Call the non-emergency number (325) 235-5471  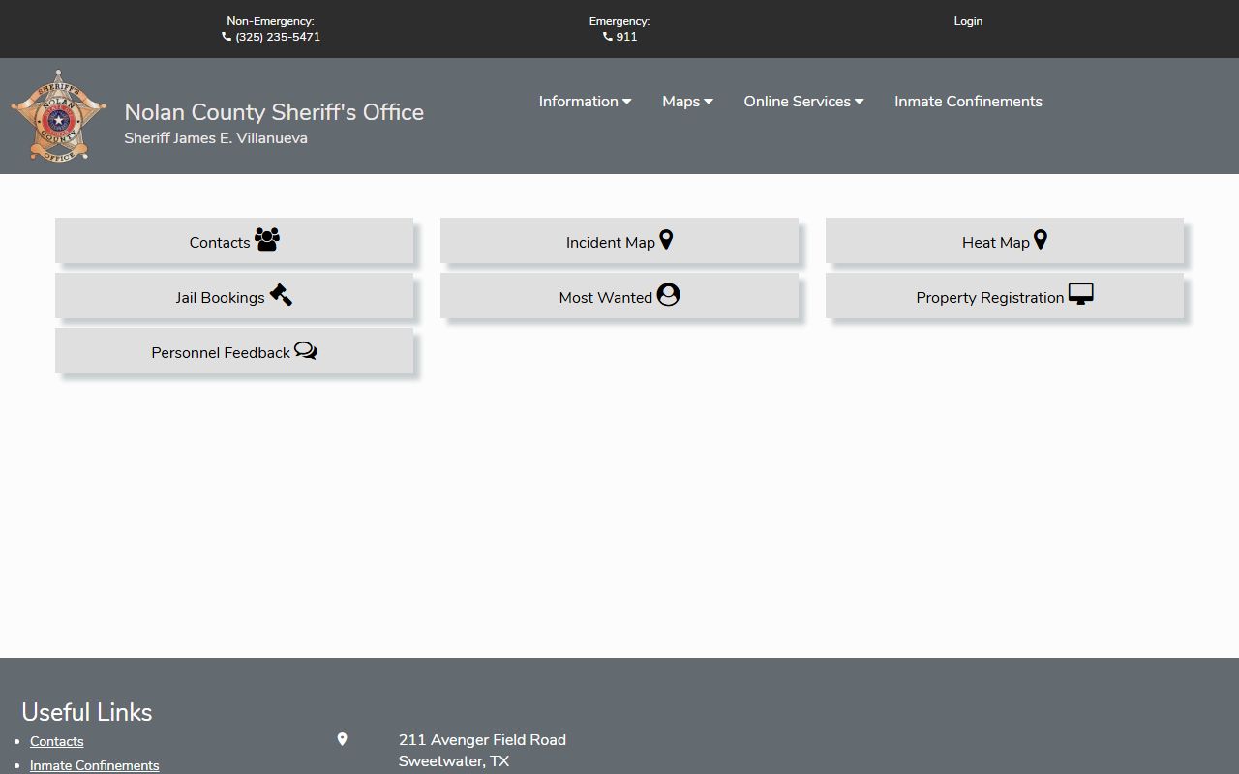pyautogui.click(x=277, y=37)
